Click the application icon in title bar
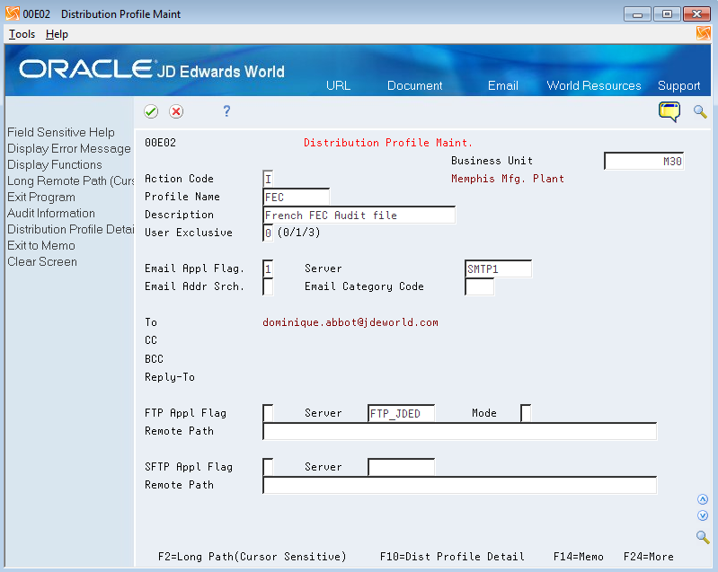The width and height of the screenshot is (718, 572). tap(13, 13)
